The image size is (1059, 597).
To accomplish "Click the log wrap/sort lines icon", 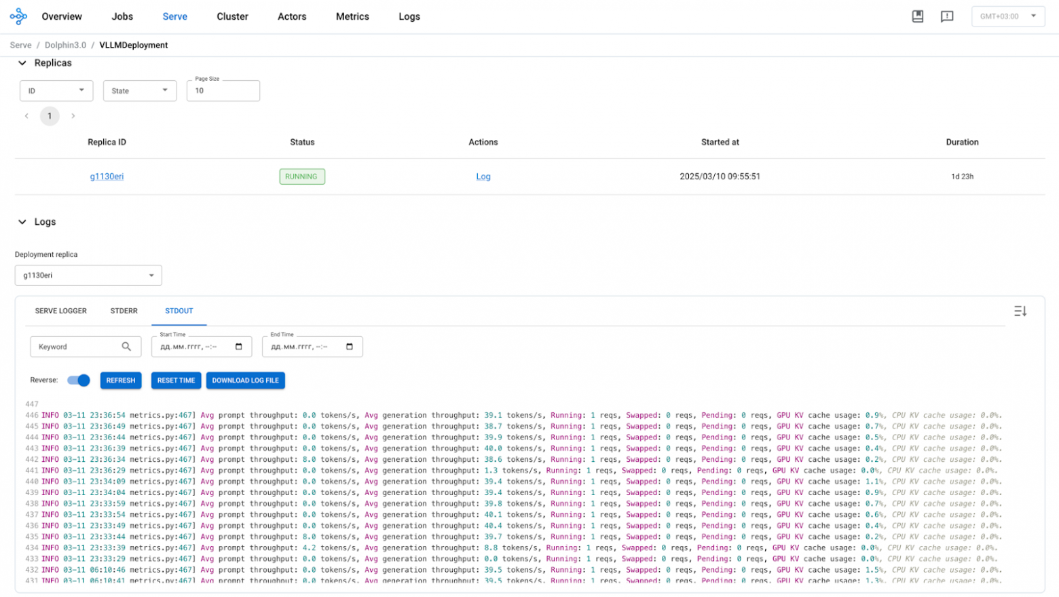I will click(1020, 311).
